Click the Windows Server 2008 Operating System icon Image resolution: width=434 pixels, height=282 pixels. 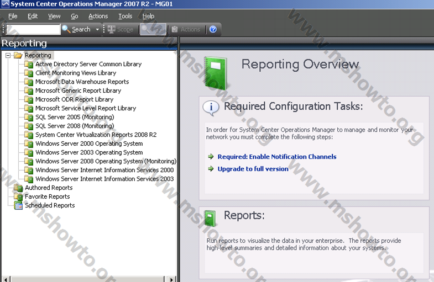pos(29,162)
